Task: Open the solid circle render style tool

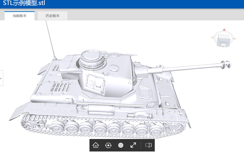Action: 121,145
